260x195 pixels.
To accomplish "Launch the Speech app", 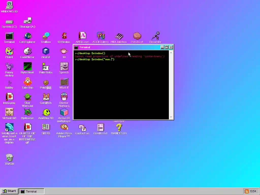I will [x=64, y=68].
